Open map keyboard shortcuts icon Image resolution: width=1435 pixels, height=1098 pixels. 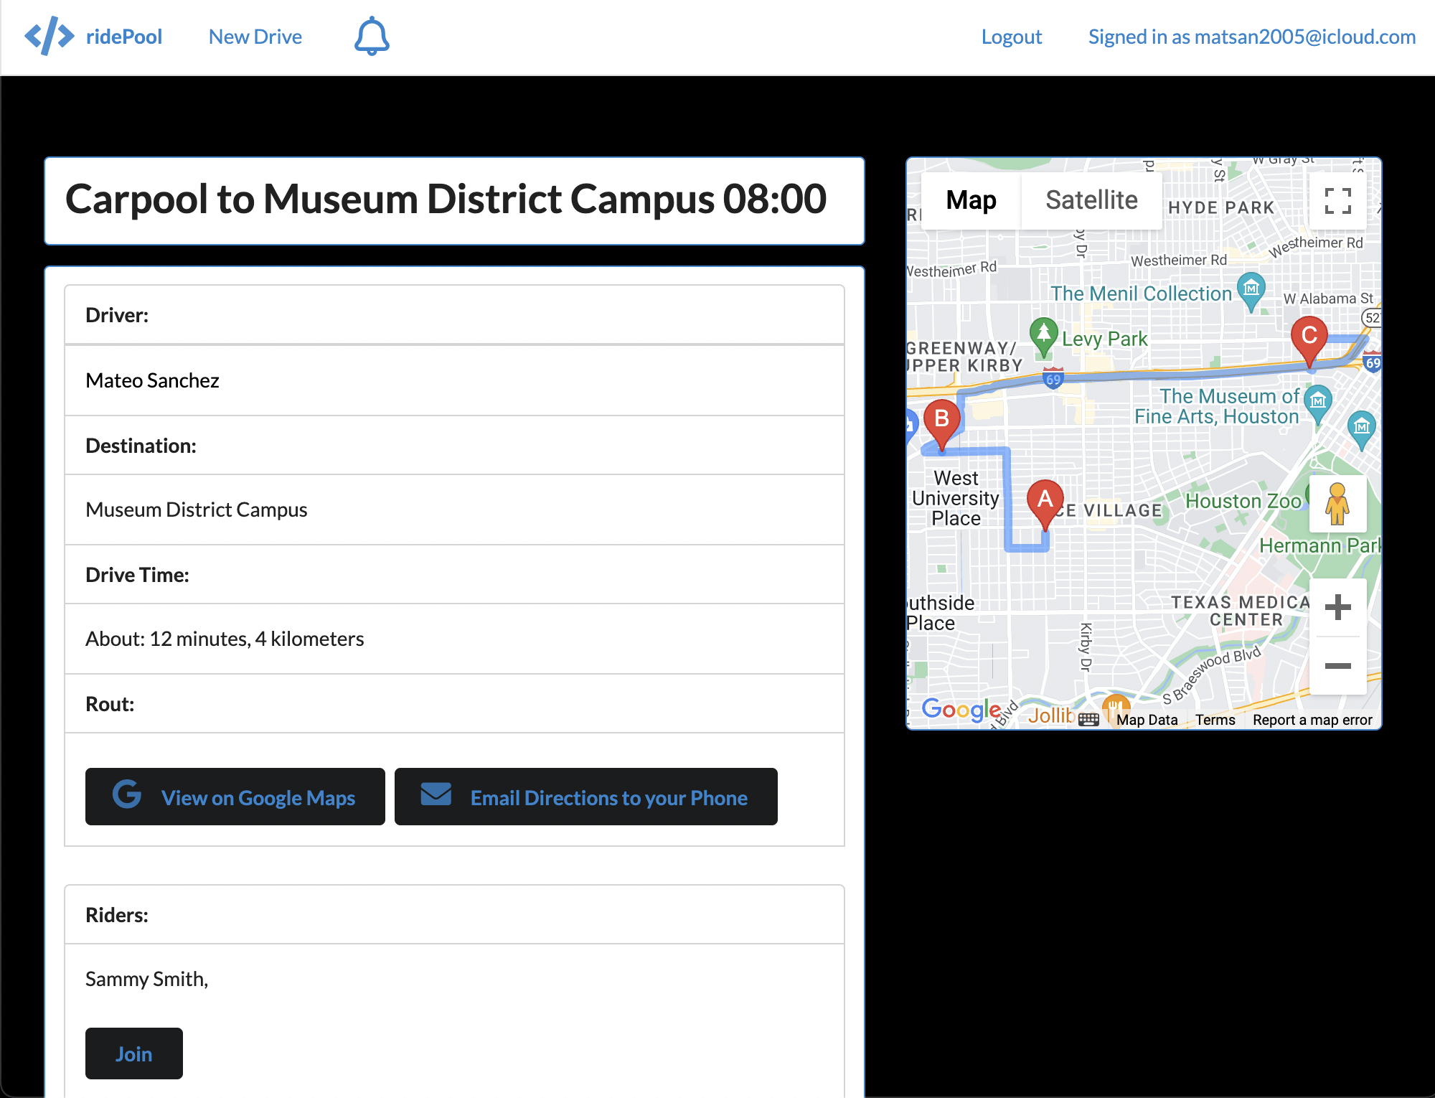pyautogui.click(x=1088, y=719)
